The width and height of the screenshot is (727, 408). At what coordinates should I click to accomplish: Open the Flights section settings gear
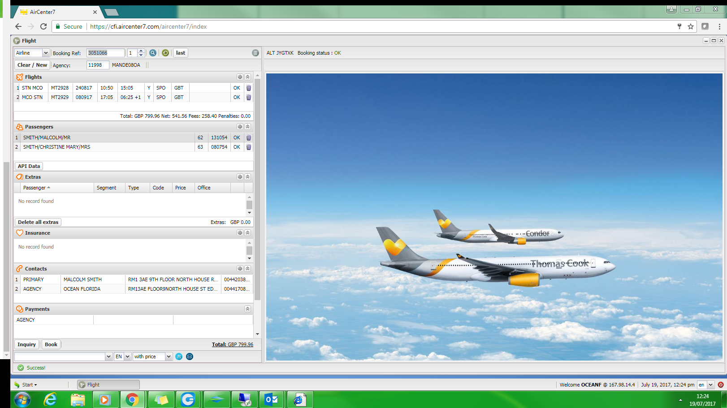tap(240, 77)
